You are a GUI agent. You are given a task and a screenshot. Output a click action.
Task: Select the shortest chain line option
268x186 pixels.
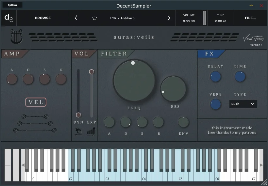(35, 116)
